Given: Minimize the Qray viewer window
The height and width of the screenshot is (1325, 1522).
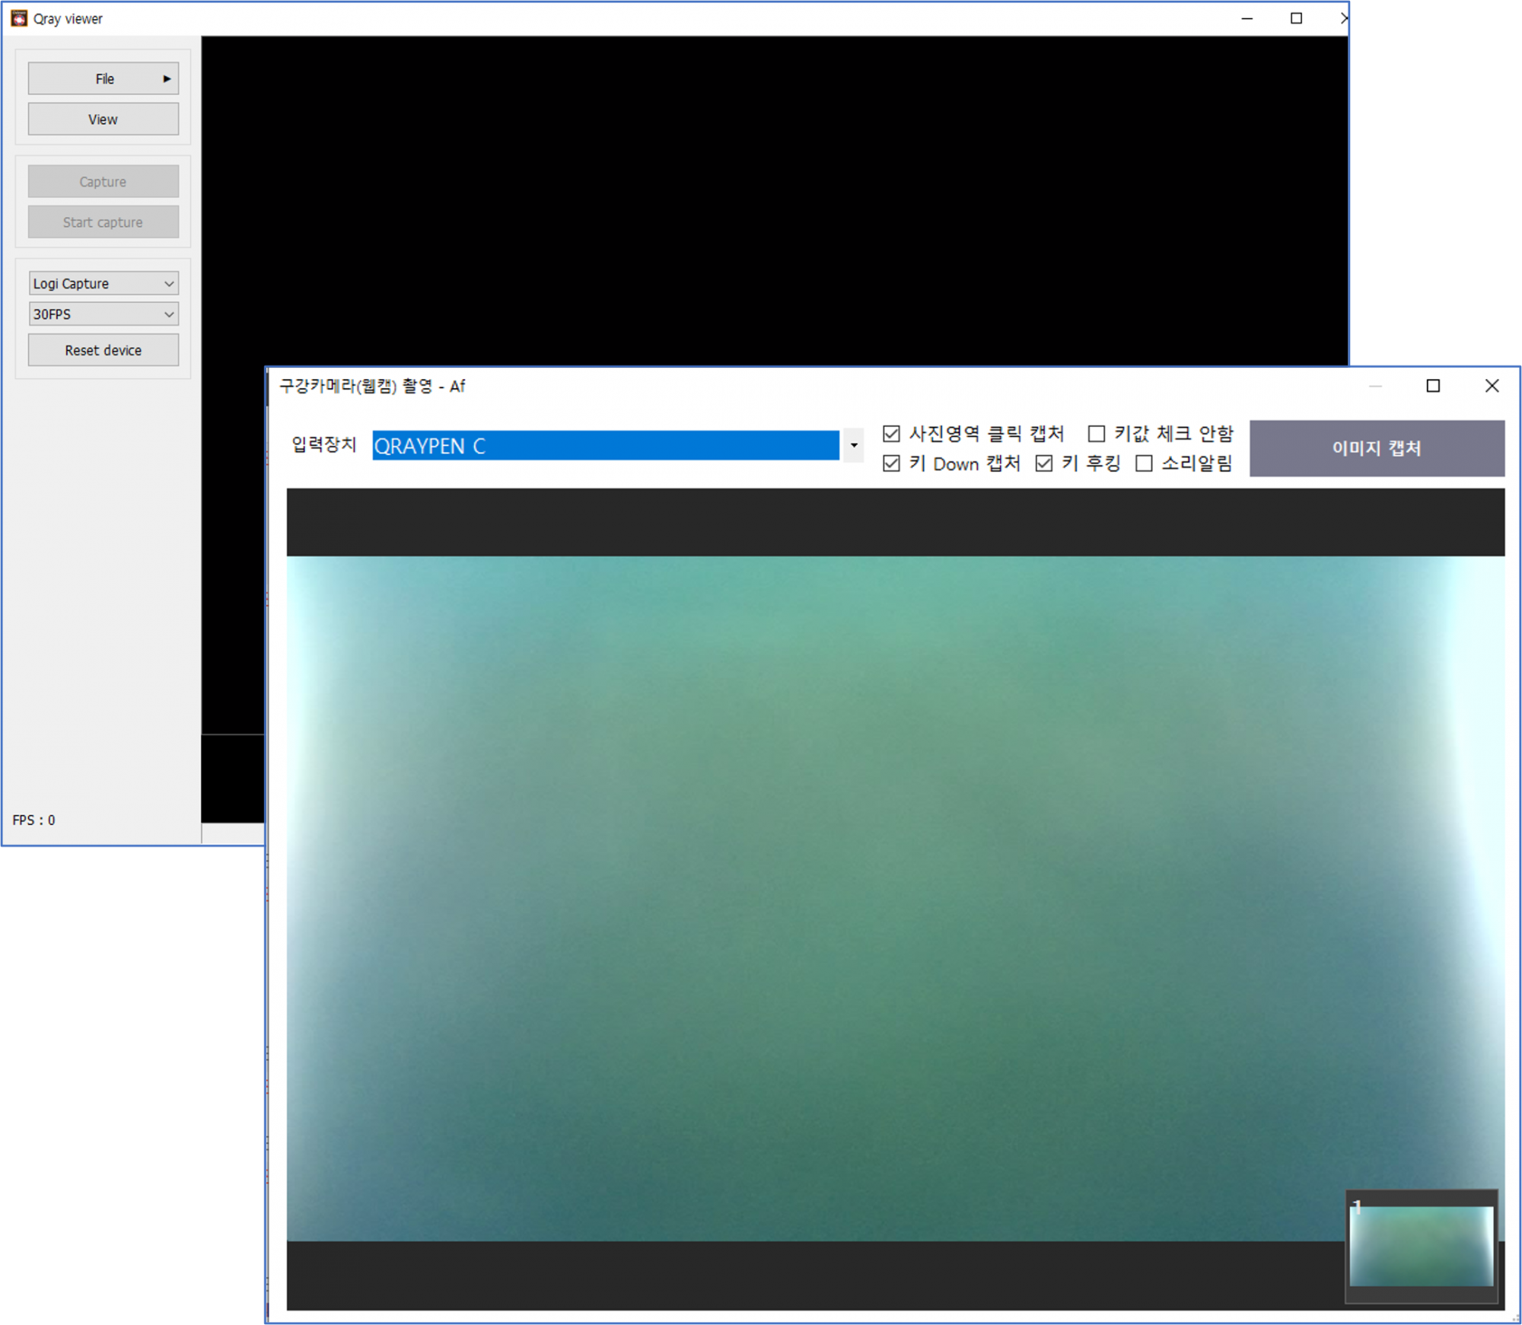Looking at the screenshot, I should (x=1247, y=18).
